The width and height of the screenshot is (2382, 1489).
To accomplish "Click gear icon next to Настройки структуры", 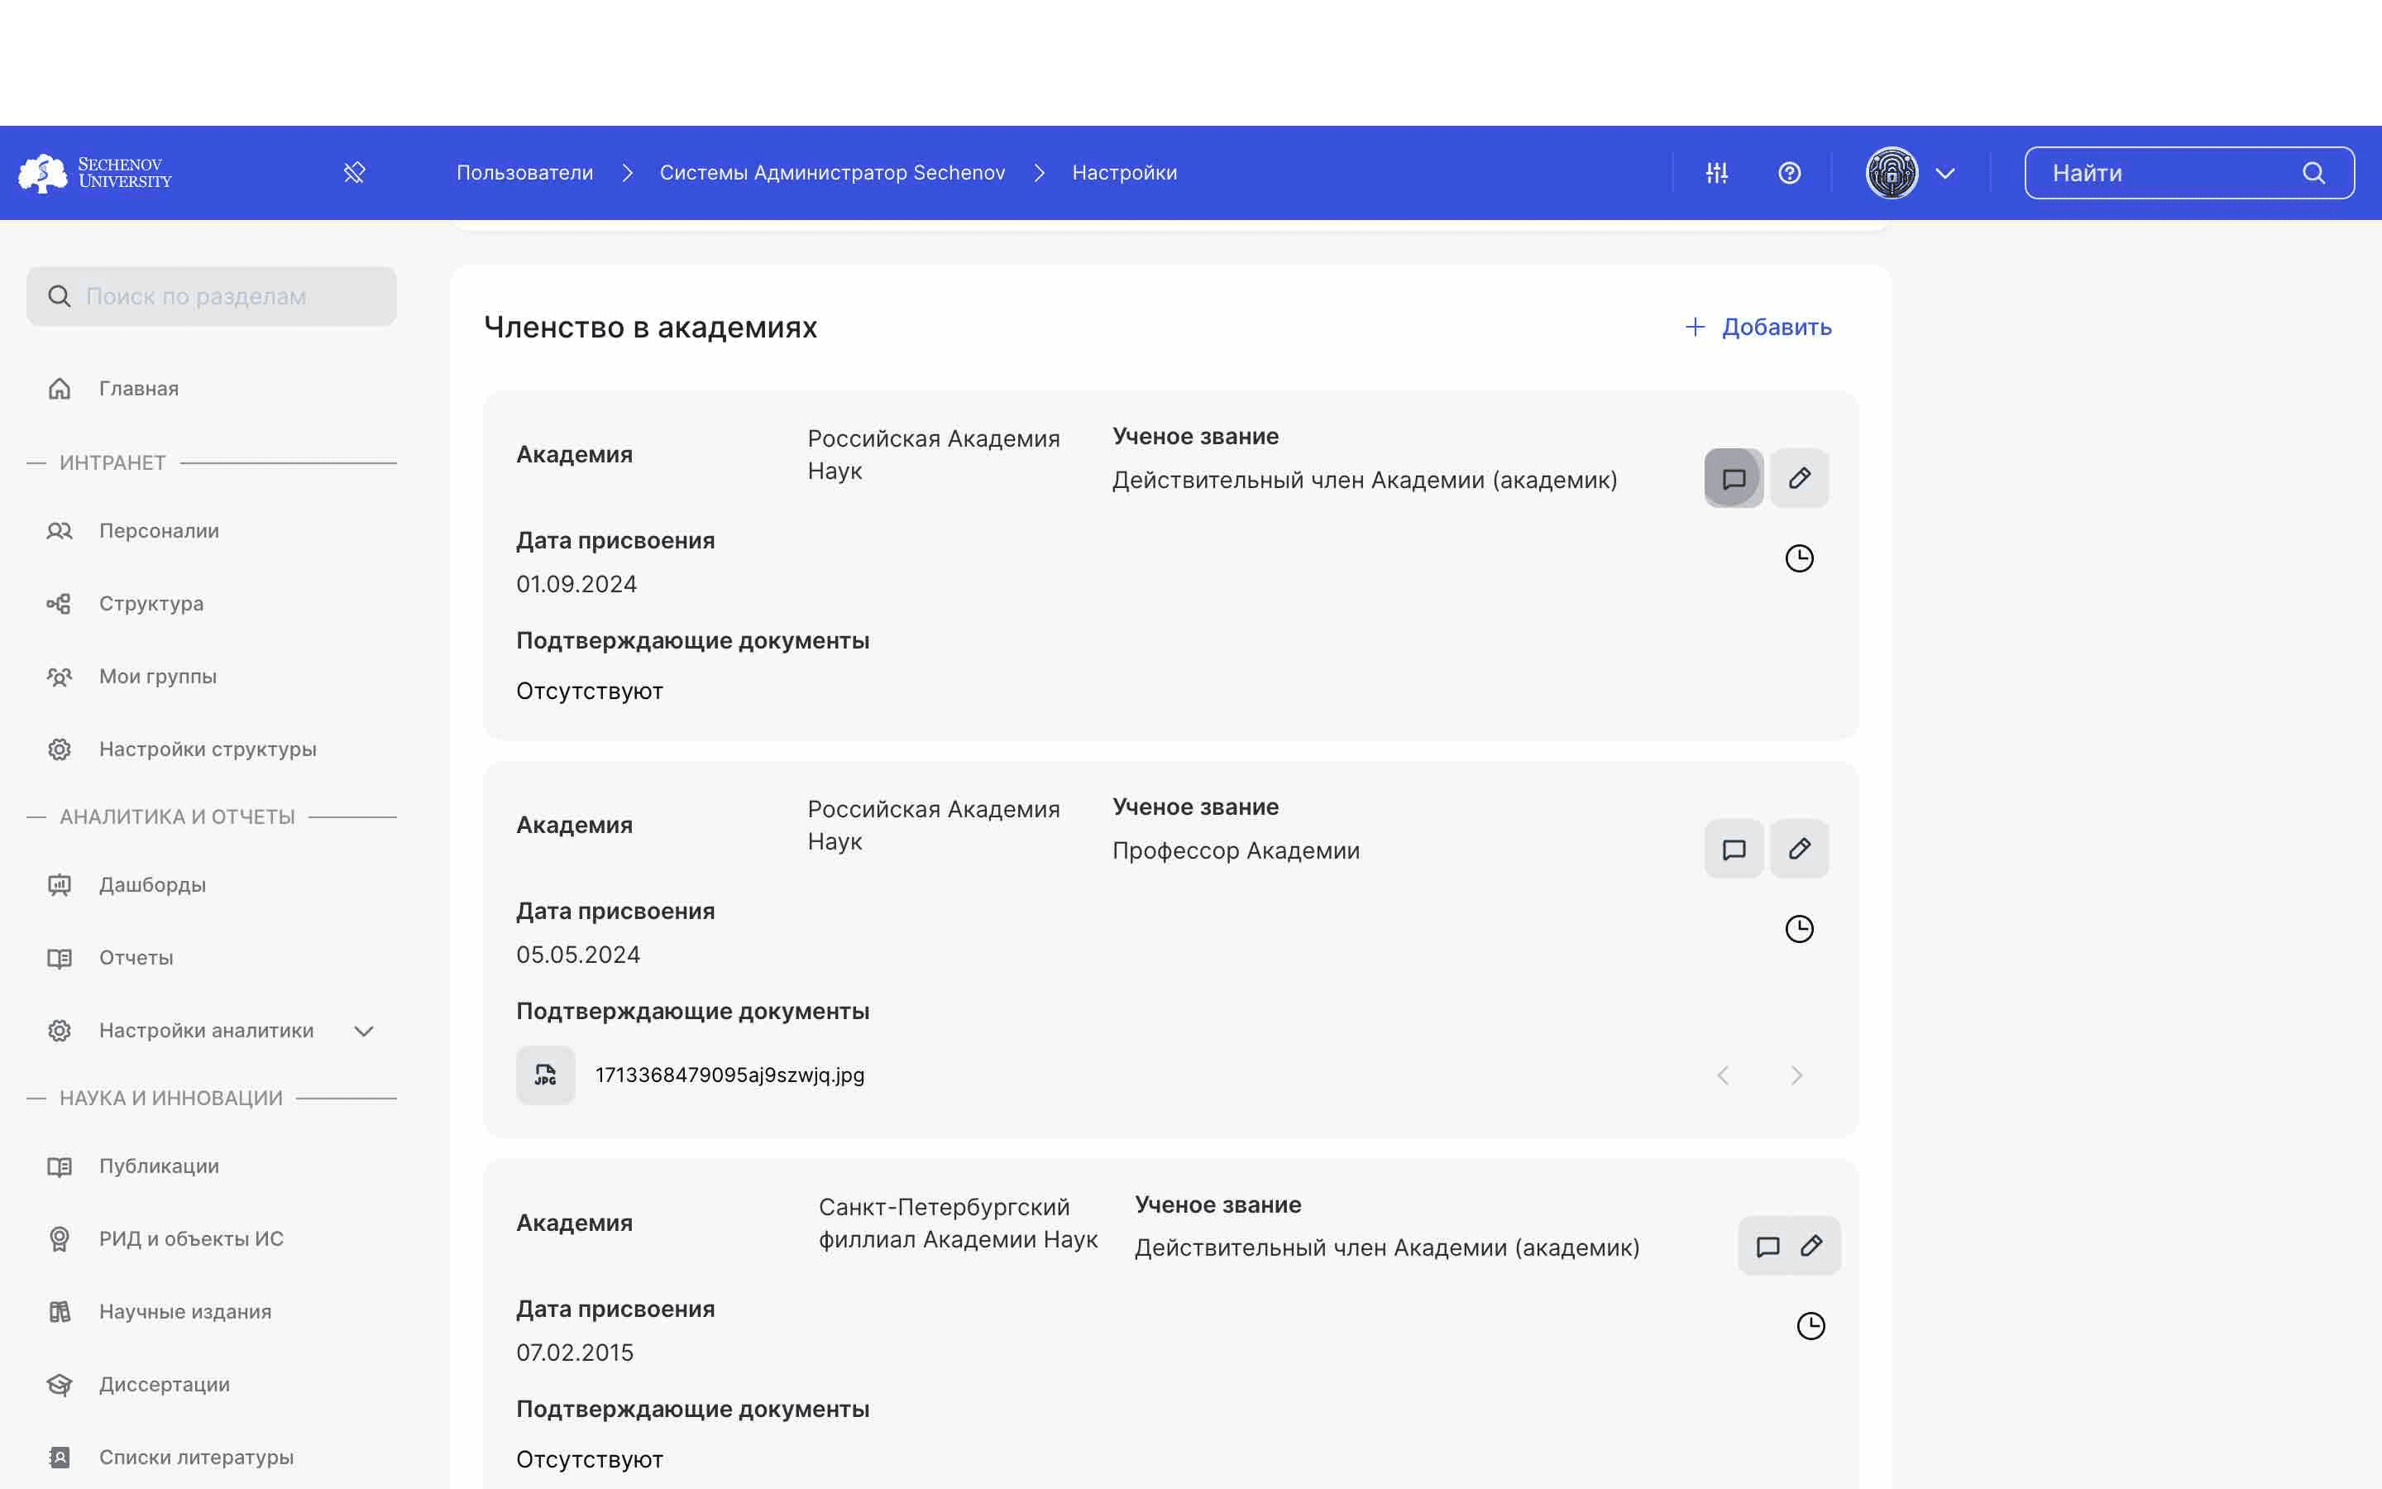I will [59, 749].
